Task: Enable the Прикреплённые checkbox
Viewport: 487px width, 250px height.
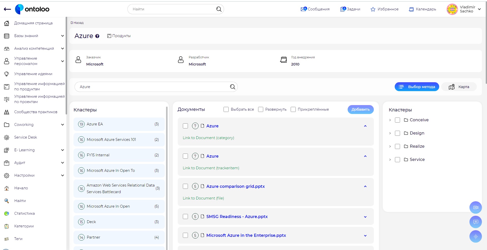Action: coord(293,109)
